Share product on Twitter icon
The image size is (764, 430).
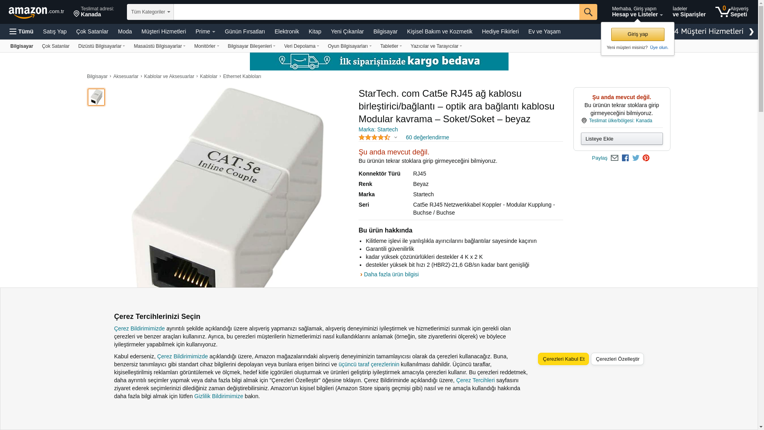tap(636, 158)
